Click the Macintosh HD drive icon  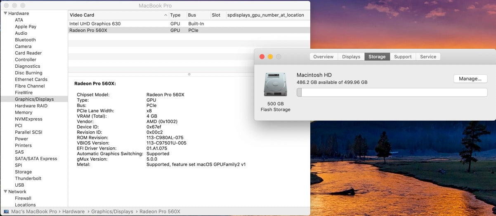(275, 85)
